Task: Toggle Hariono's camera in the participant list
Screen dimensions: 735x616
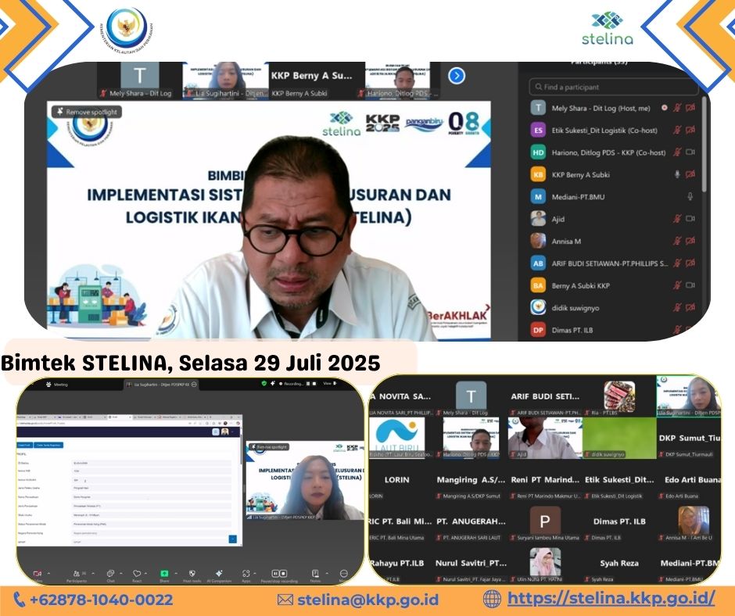Action: 690,152
